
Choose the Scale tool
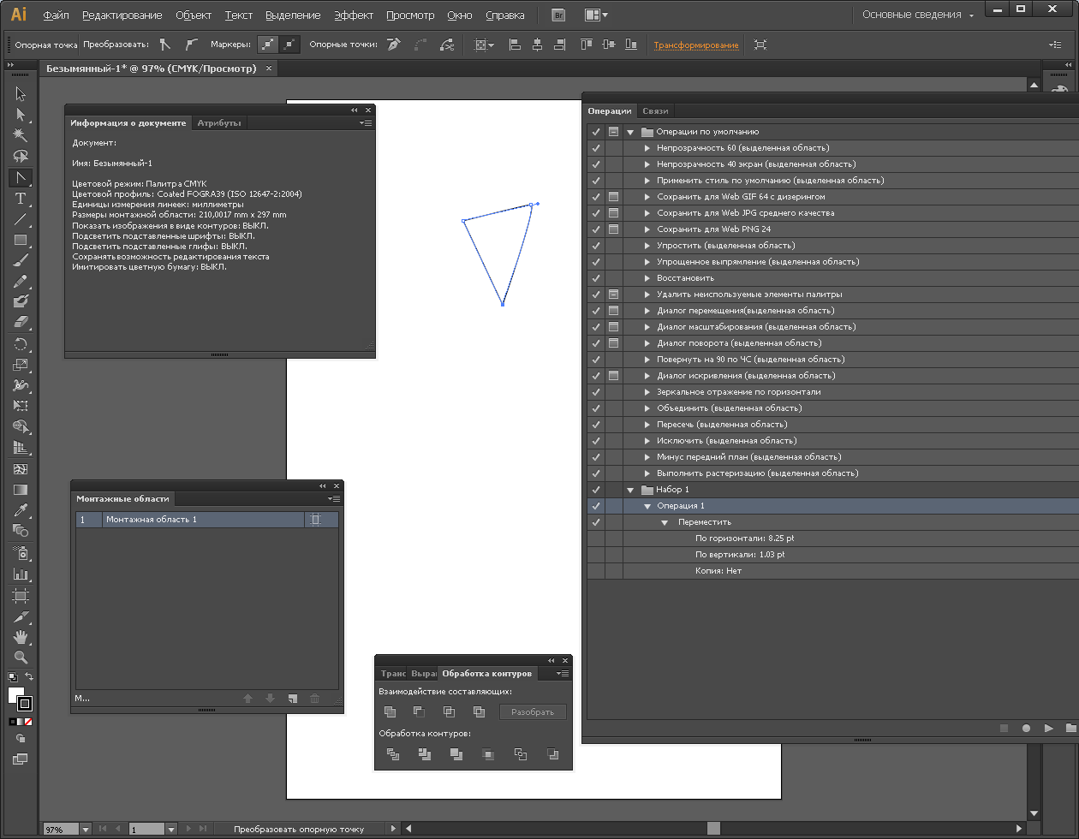[x=21, y=365]
